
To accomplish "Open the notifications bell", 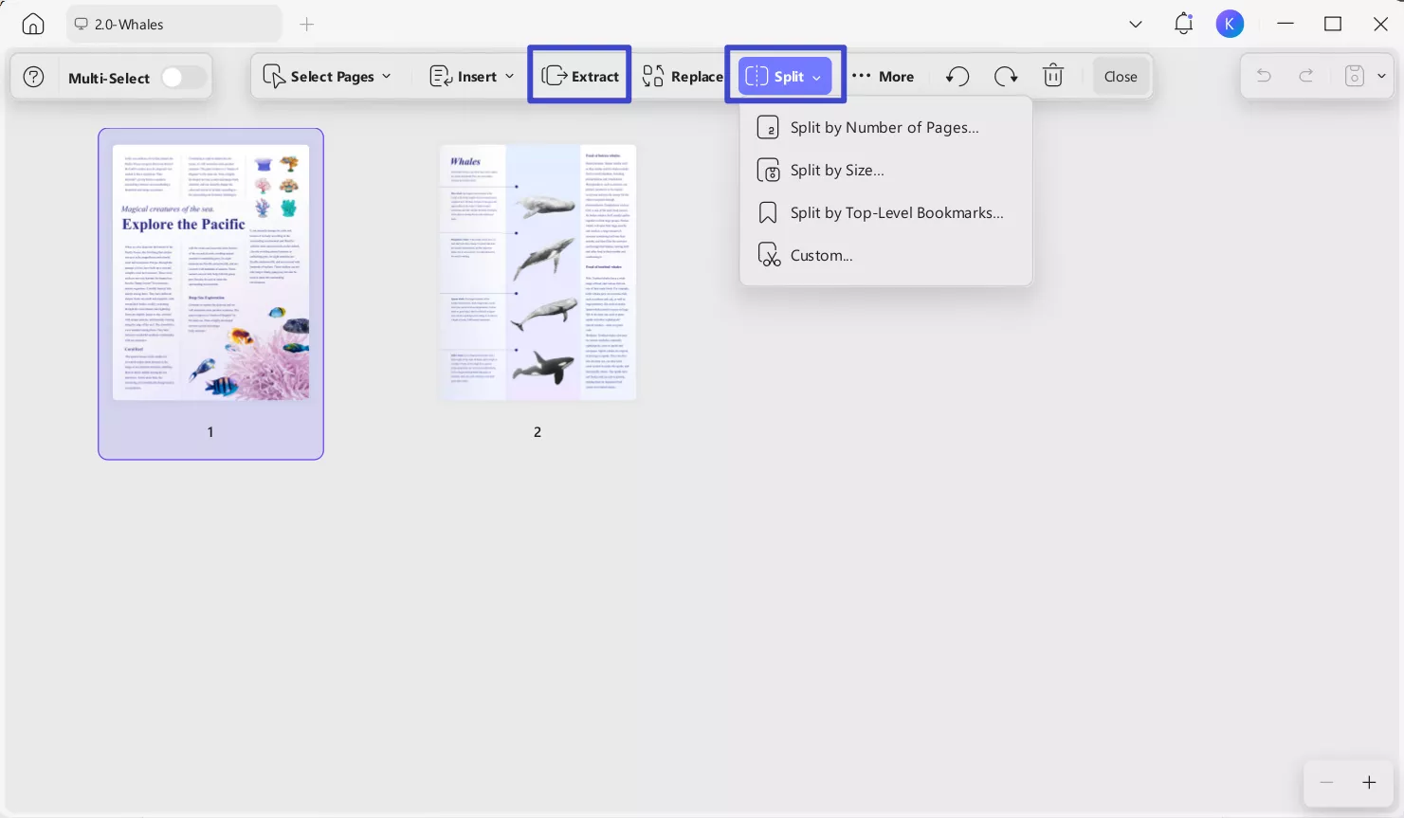I will [1183, 24].
